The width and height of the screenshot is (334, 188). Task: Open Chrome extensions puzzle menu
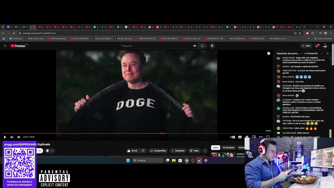pyautogui.click(x=313, y=33)
